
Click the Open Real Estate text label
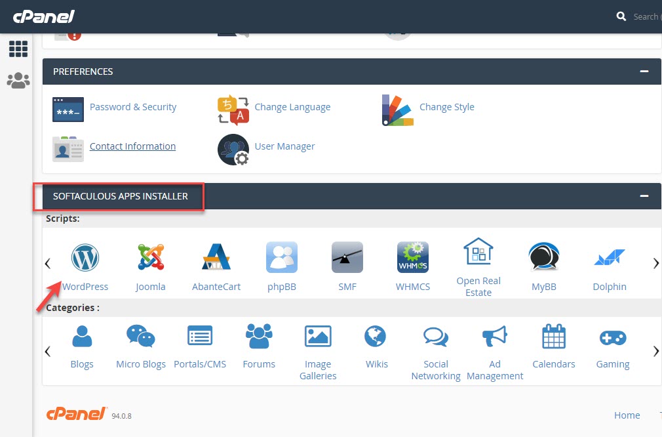pyautogui.click(x=478, y=287)
